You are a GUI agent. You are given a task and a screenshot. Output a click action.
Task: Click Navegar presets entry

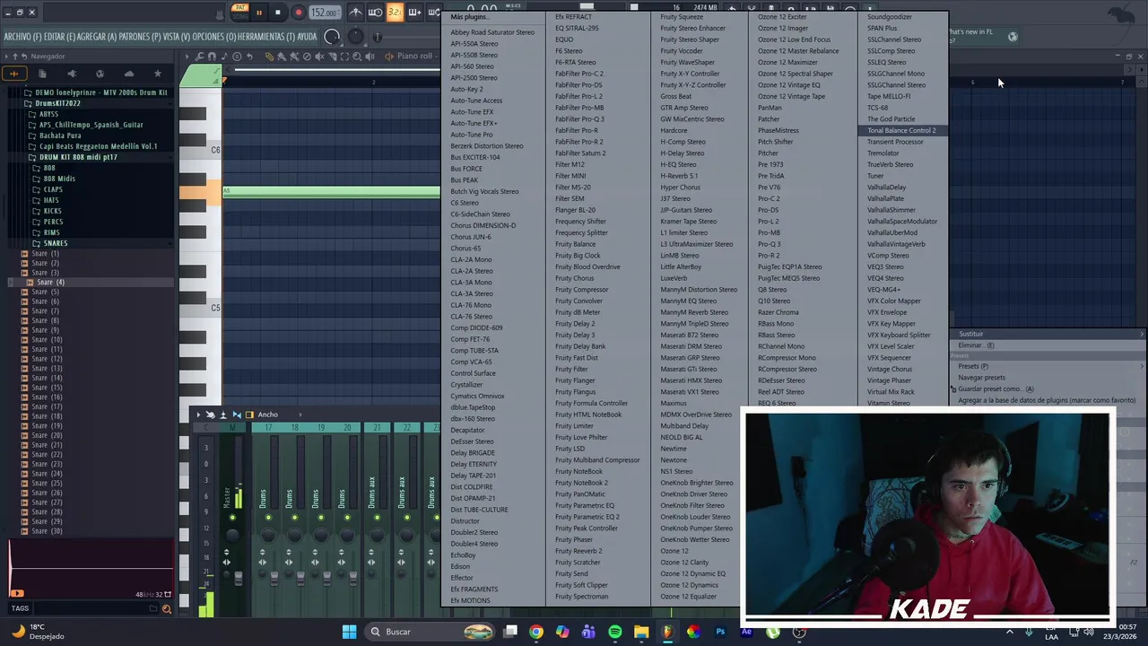[x=981, y=378]
